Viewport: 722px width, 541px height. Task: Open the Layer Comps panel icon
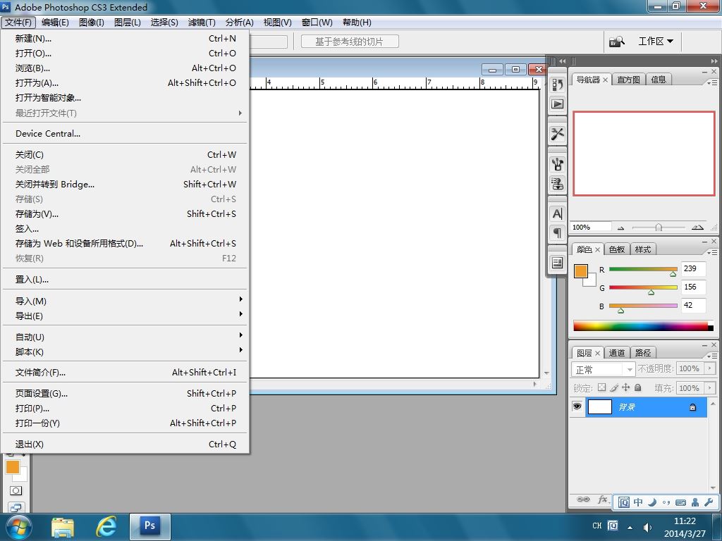[x=557, y=263]
